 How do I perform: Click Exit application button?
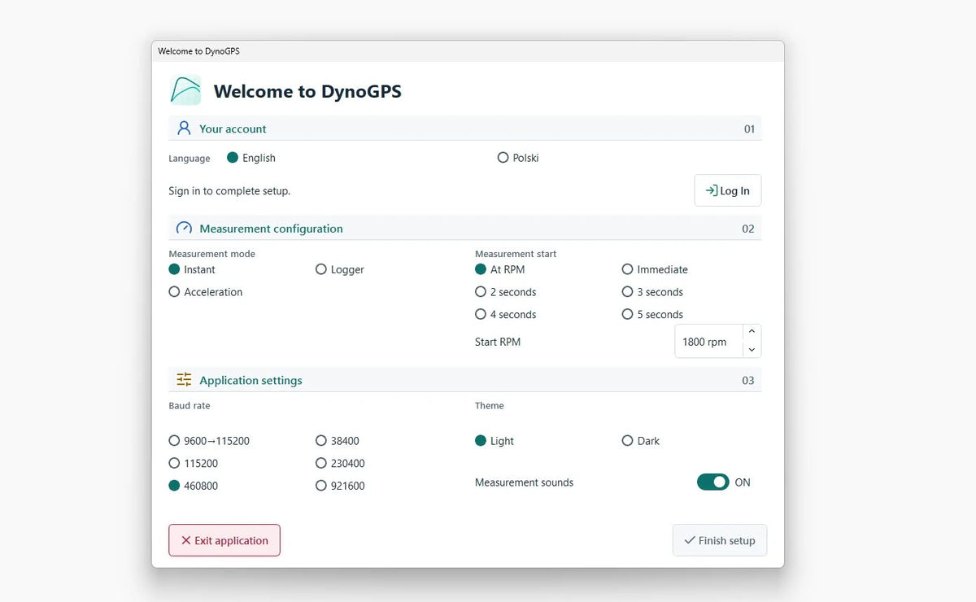pyautogui.click(x=224, y=540)
